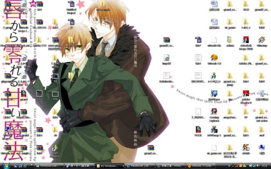Select the folder named 2037
Screen dimensions: 271x169
(246, 6)
